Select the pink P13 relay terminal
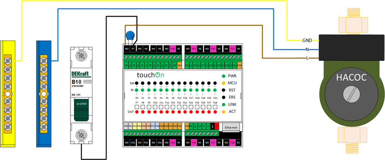This screenshot has width=385, height=160. coord(233,49)
